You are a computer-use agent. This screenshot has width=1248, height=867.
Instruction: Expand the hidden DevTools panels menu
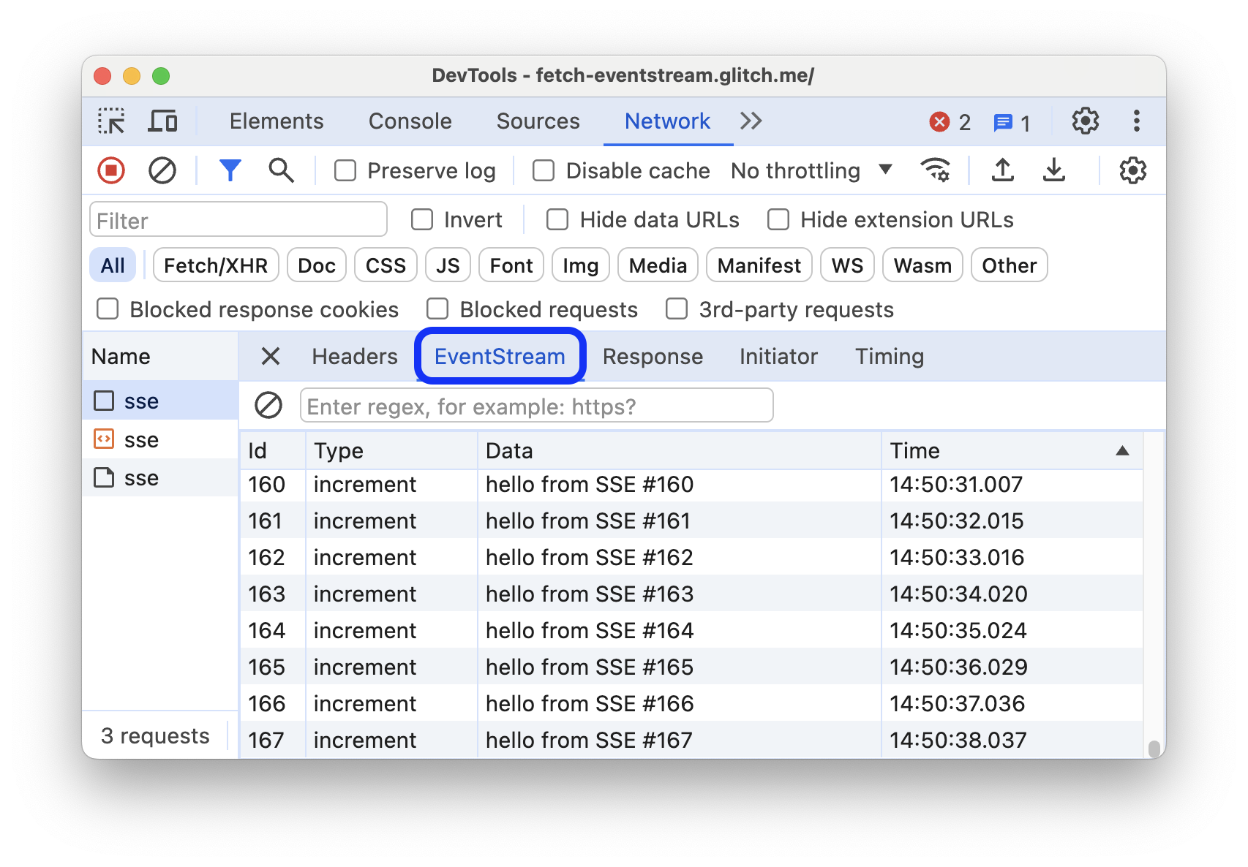751,121
